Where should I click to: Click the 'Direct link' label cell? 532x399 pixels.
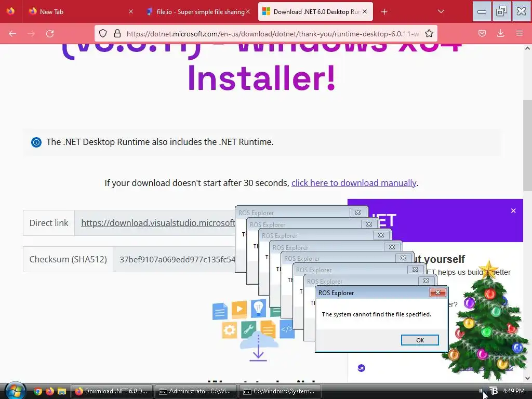pos(49,223)
